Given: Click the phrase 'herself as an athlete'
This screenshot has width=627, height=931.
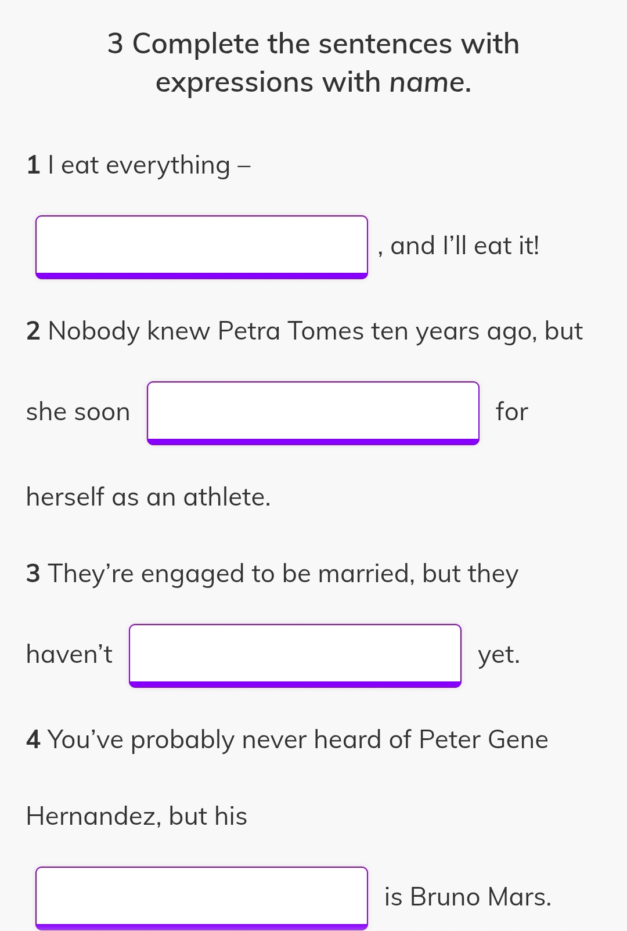Looking at the screenshot, I should click(x=148, y=497).
